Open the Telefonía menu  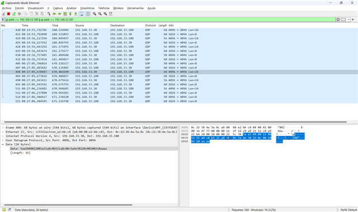click(x=104, y=8)
